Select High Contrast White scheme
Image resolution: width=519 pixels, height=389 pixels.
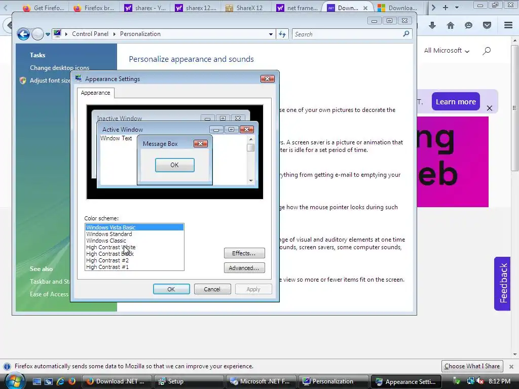(134, 247)
